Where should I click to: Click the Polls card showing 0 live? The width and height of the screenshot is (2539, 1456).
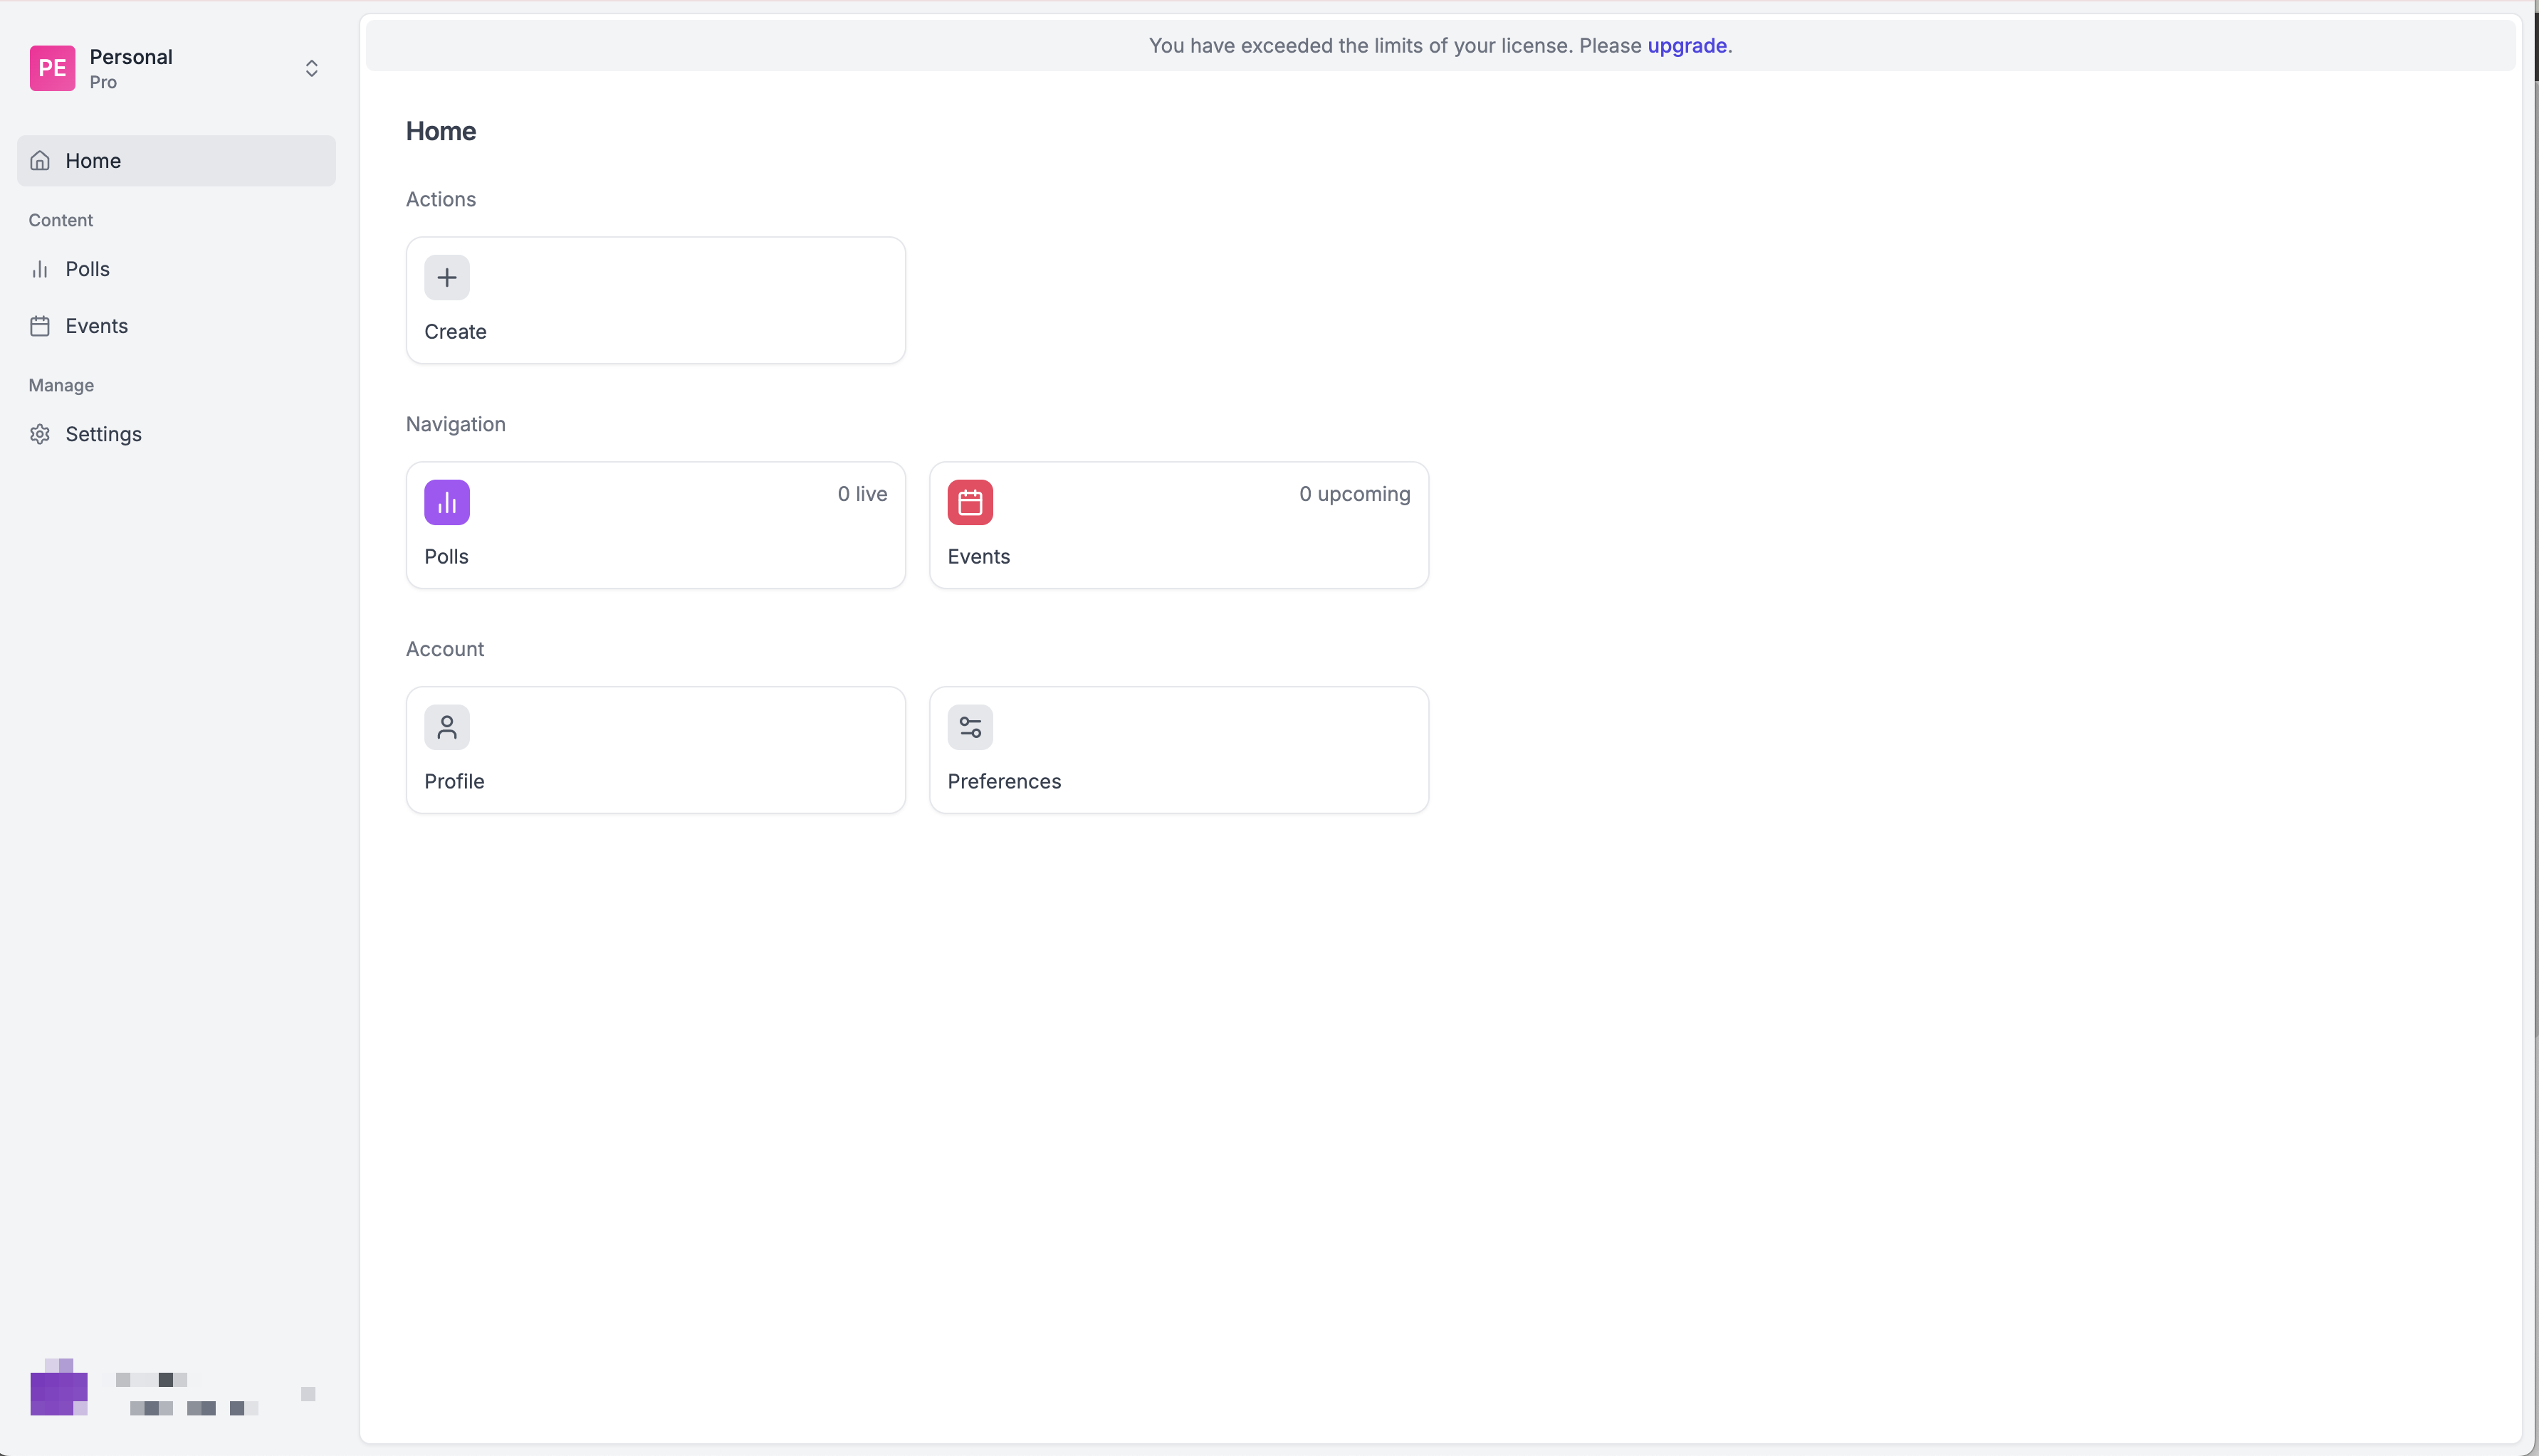click(x=655, y=525)
